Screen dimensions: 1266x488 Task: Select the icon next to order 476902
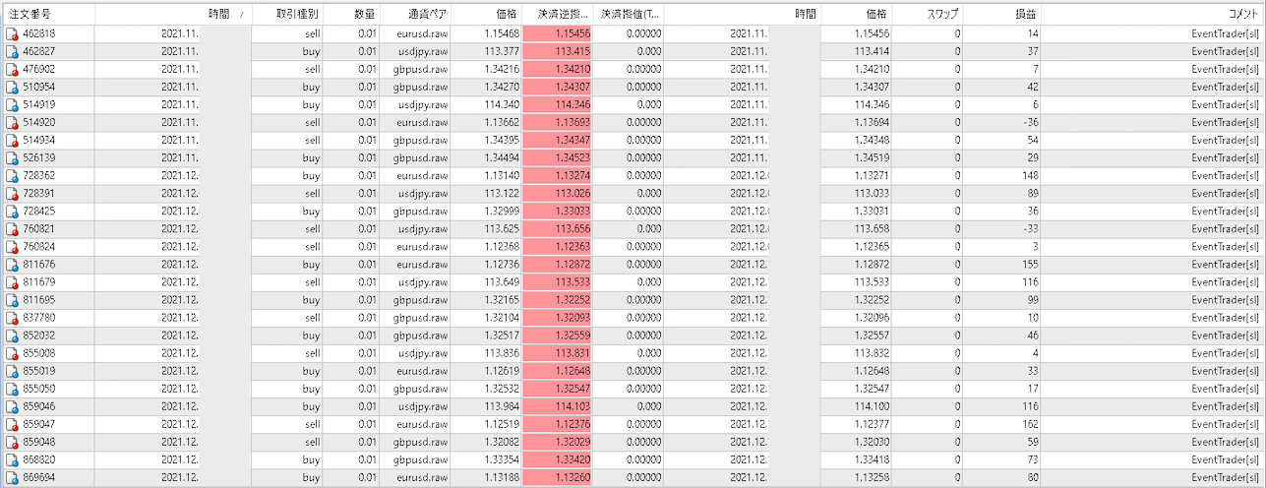[x=12, y=69]
